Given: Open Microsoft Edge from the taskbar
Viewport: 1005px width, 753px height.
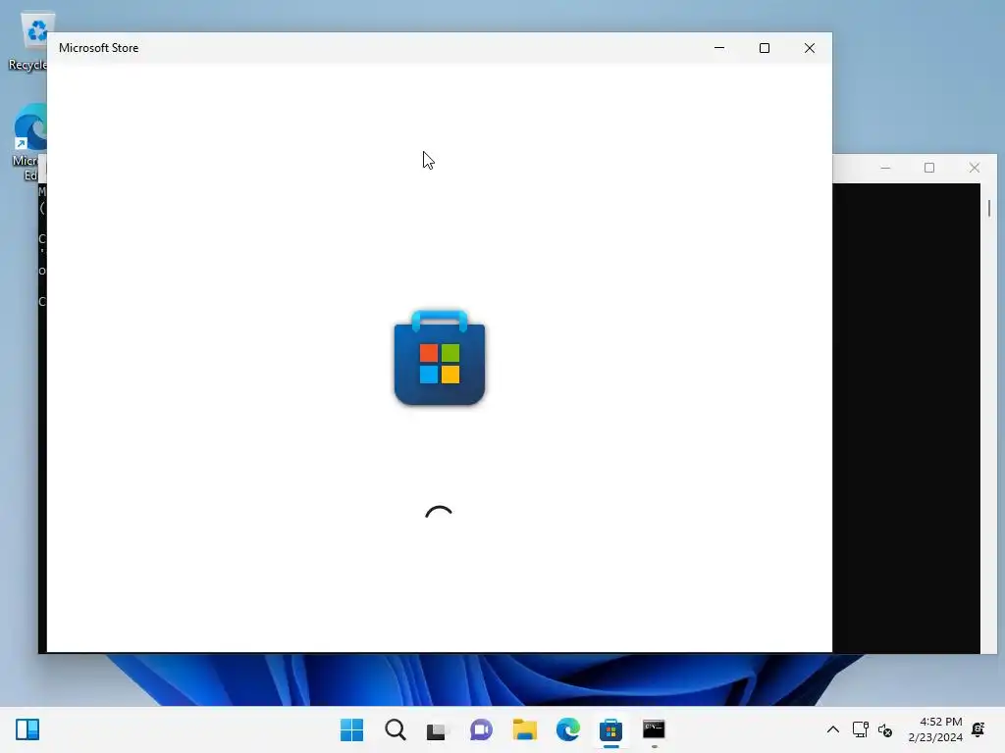Looking at the screenshot, I should pos(568,729).
